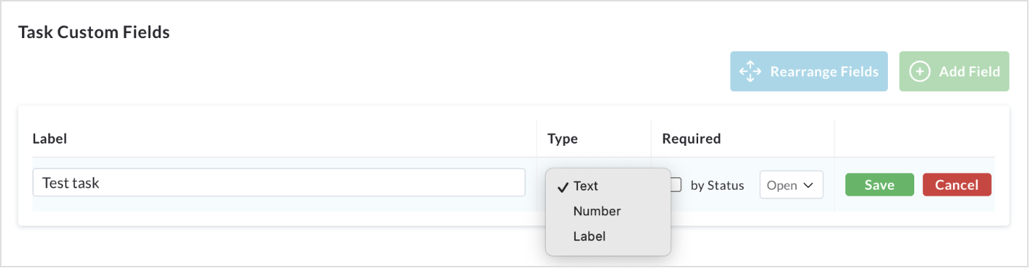The width and height of the screenshot is (1030, 271).
Task: Click the Label column header
Action: point(51,138)
